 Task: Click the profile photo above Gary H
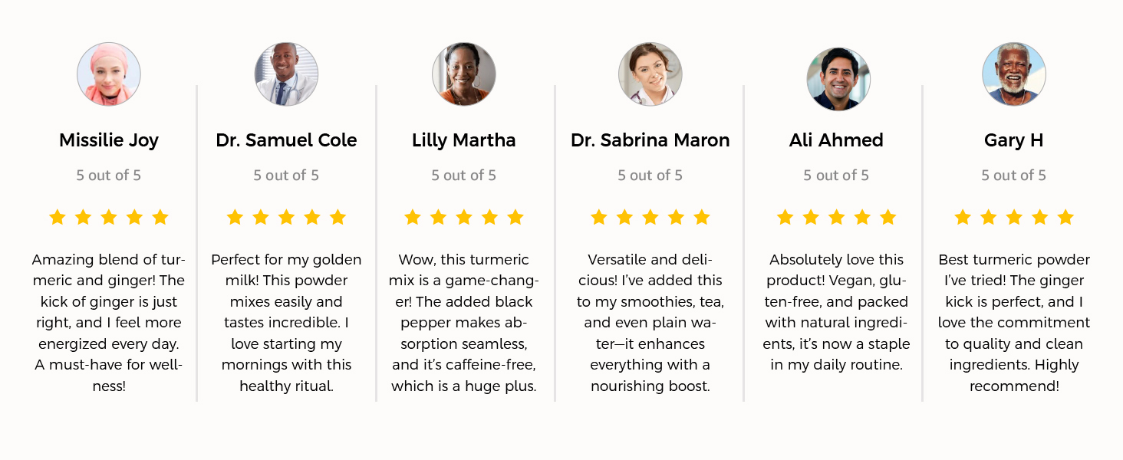pos(1014,74)
